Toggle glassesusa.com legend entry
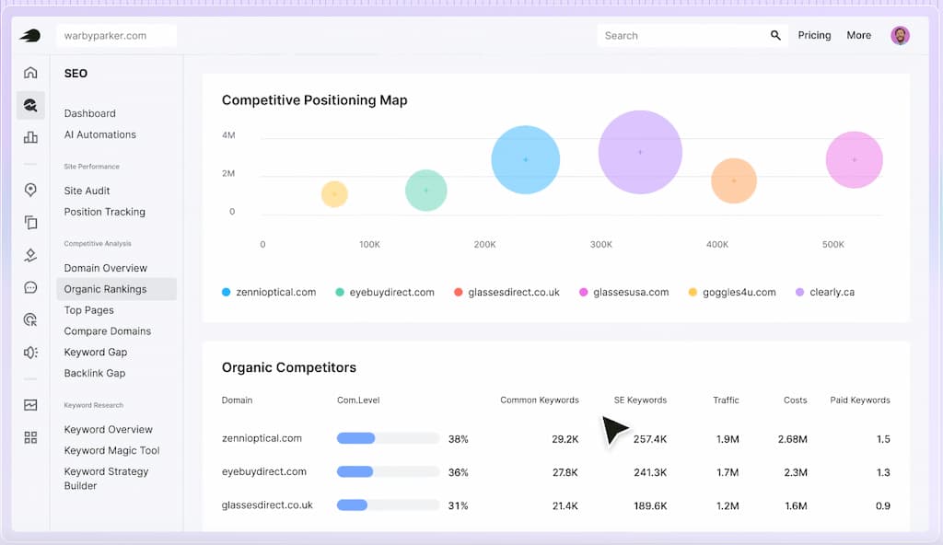943x545 pixels. coord(623,292)
